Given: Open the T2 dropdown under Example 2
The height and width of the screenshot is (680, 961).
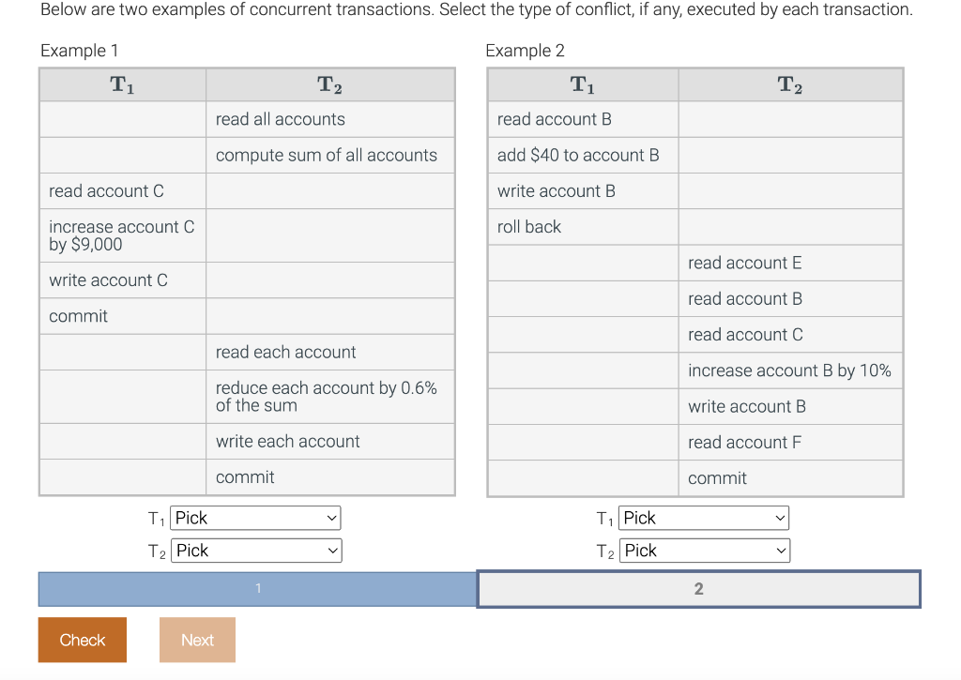Looking at the screenshot, I should pos(704,551).
